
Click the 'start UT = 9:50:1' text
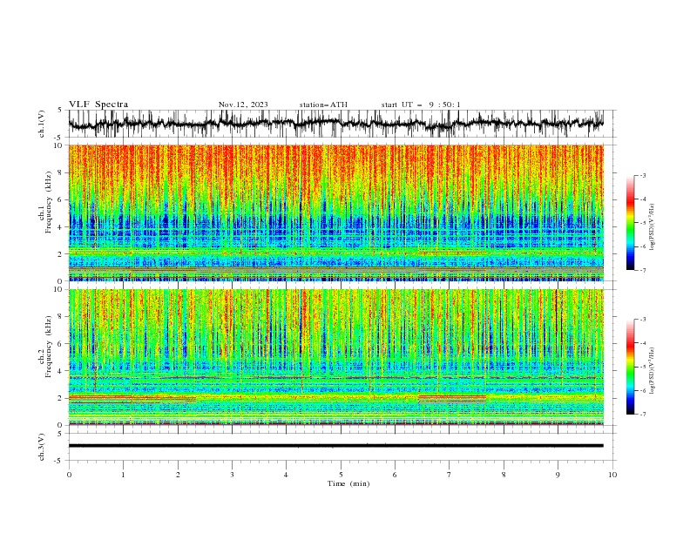point(421,105)
